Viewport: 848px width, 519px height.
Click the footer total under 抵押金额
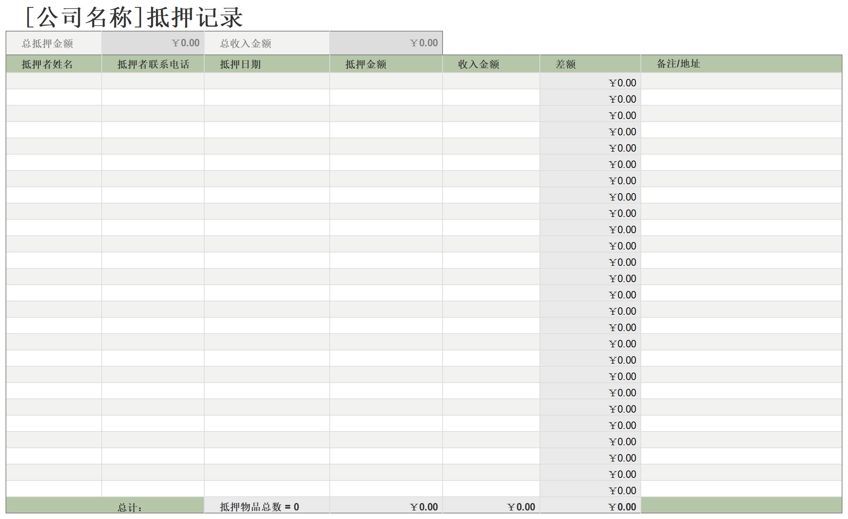point(385,506)
